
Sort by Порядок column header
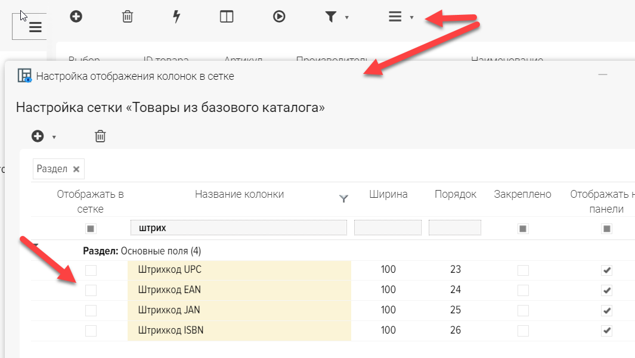[x=455, y=194]
